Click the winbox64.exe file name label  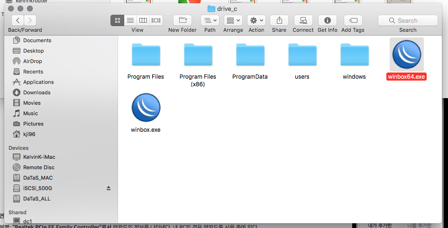click(406, 77)
